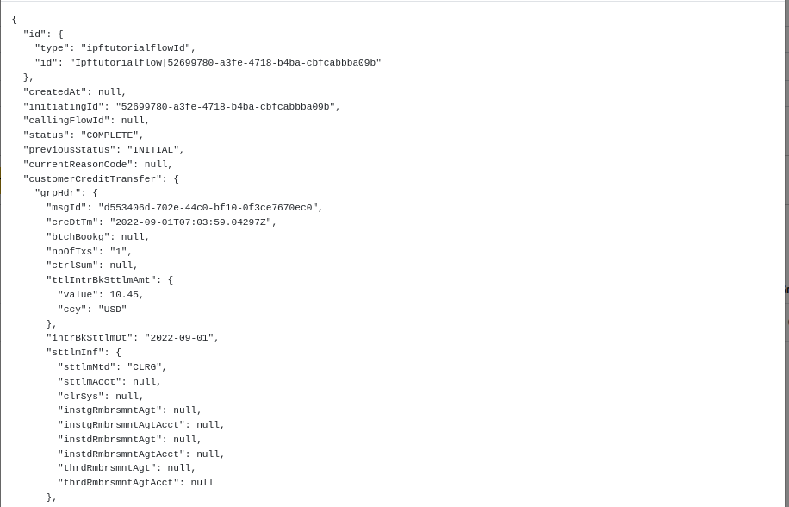Click the "COMPLETE" status value
Image resolution: width=789 pixels, height=507 pixels.
coord(109,135)
